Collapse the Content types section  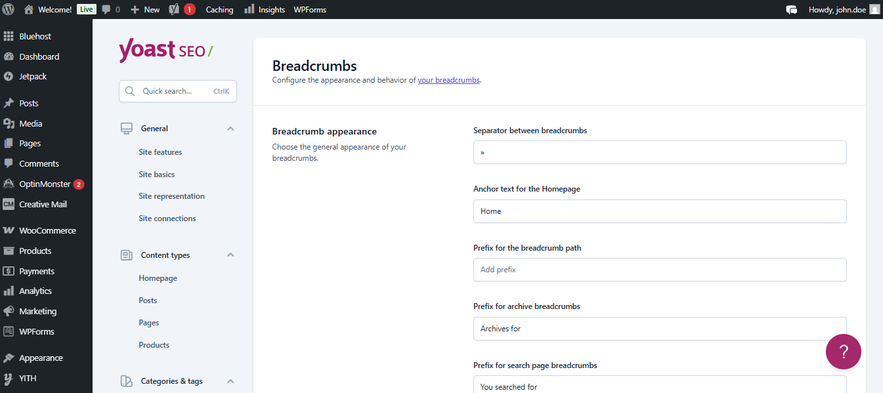[x=230, y=255]
